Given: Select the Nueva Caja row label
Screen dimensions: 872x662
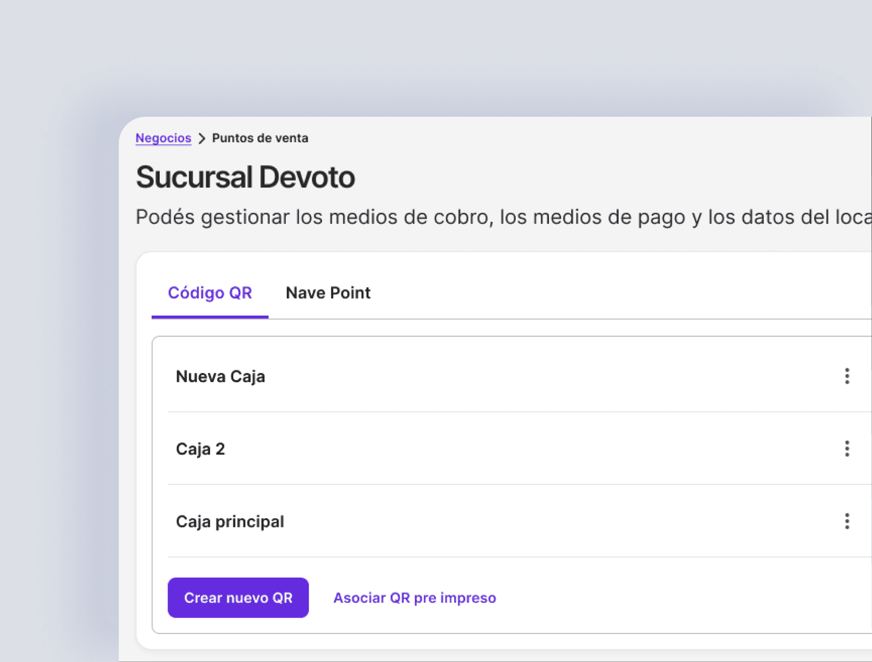Looking at the screenshot, I should (220, 376).
